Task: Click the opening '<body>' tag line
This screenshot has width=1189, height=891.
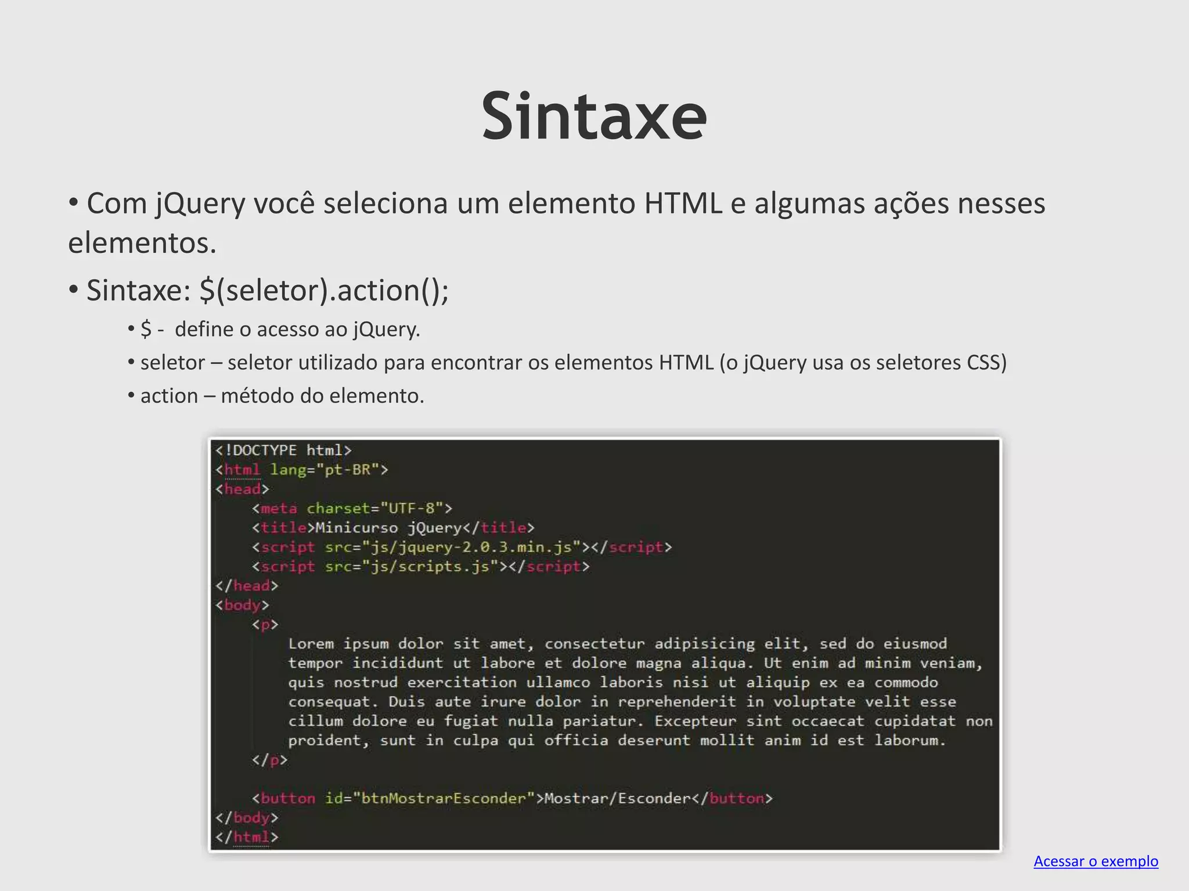Action: point(242,605)
